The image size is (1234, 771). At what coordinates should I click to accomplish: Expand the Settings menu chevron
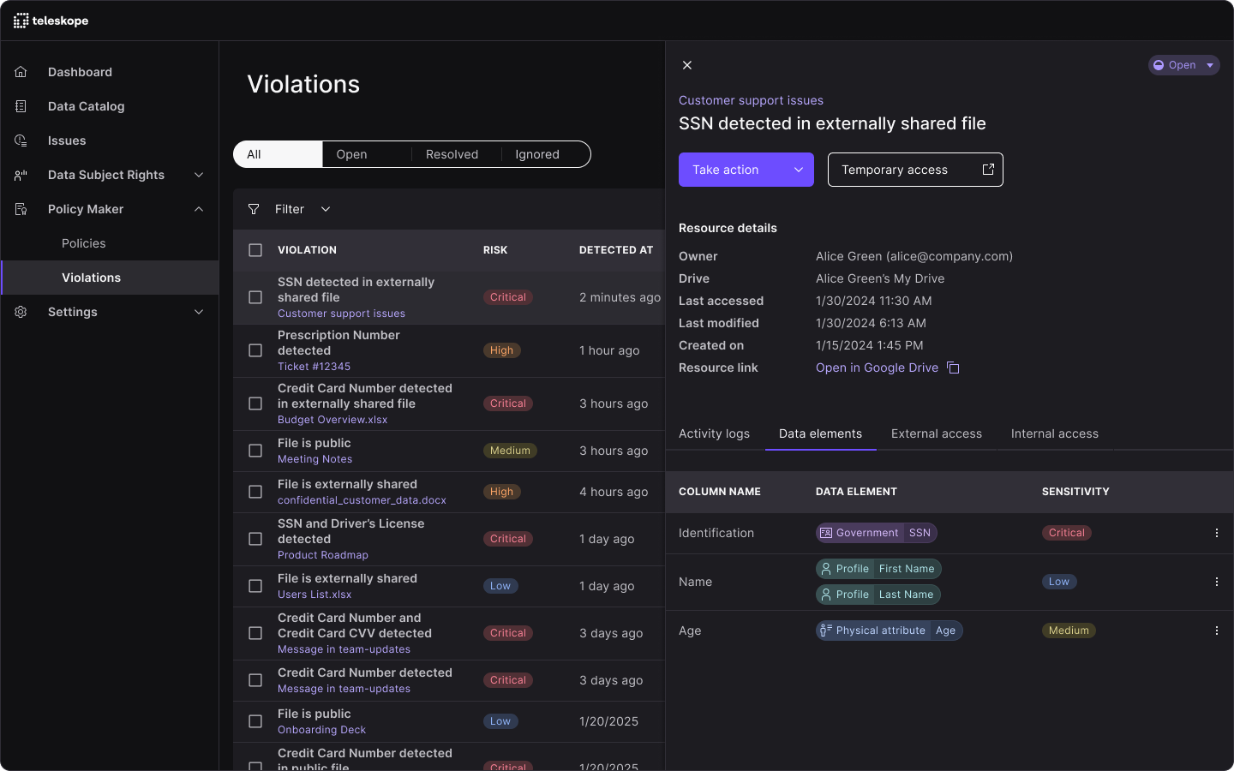[x=199, y=312]
